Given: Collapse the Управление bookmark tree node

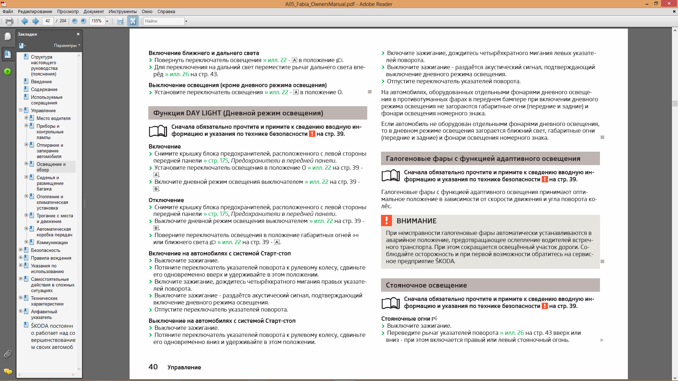Looking at the screenshot, I should point(20,110).
